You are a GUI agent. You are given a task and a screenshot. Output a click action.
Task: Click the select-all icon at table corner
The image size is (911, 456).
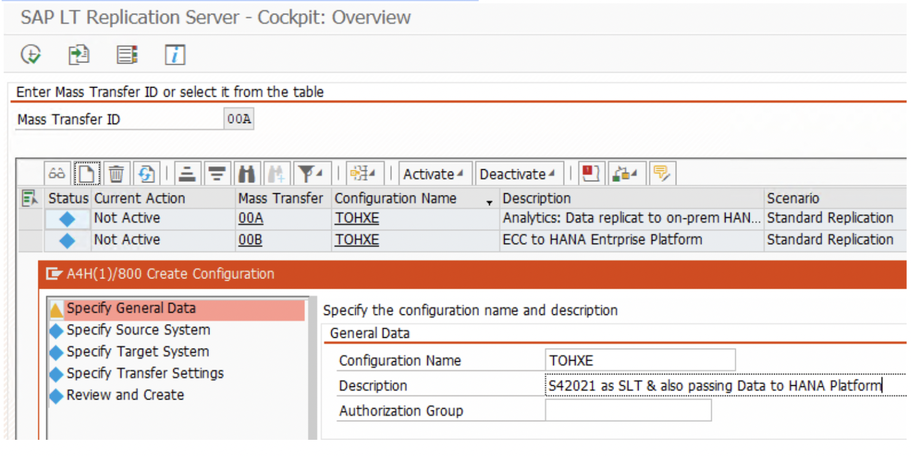coord(30,197)
